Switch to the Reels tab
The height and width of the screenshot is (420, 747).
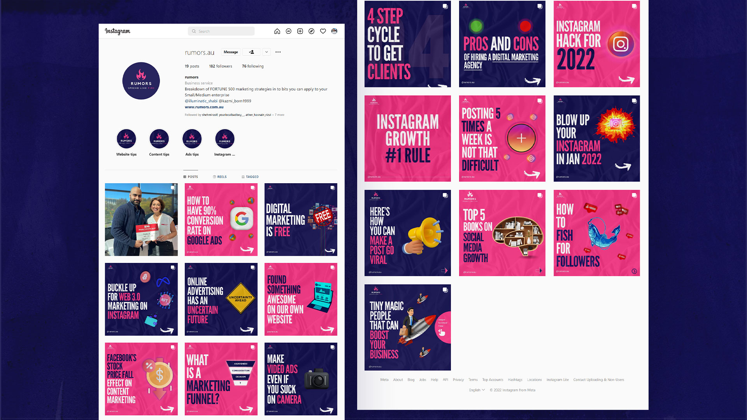click(x=220, y=177)
